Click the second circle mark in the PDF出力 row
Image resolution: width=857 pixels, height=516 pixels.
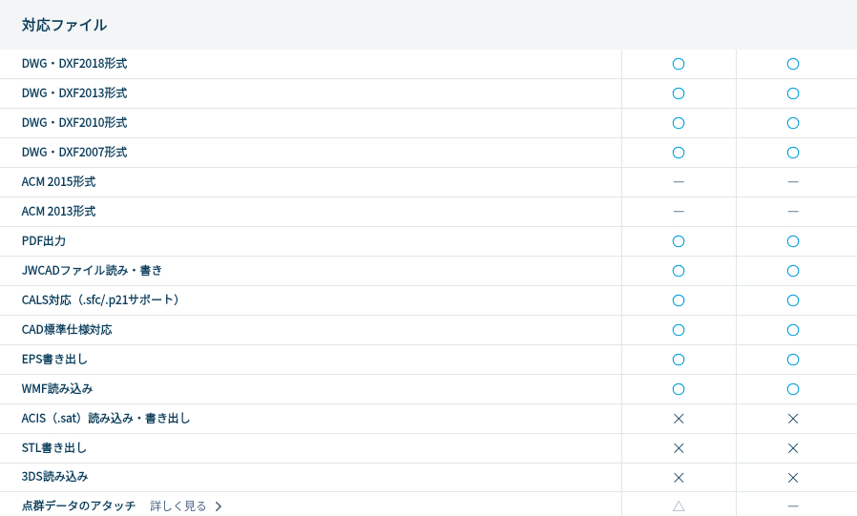(793, 241)
